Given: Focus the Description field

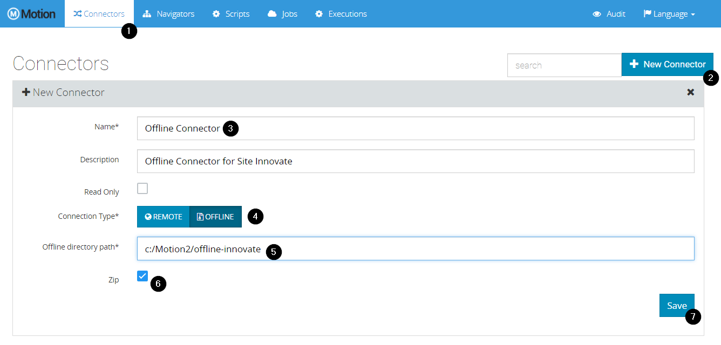Looking at the screenshot, I should [416, 161].
